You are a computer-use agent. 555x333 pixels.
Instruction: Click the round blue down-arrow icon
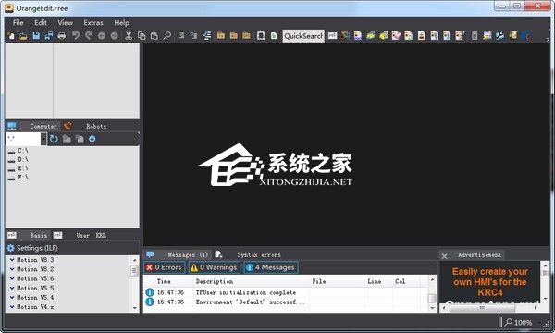coord(92,139)
